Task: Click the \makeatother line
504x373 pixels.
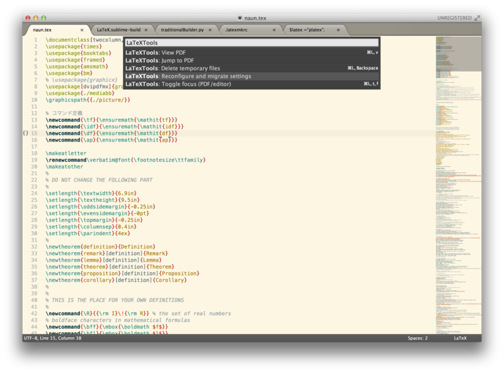Action: (x=64, y=167)
